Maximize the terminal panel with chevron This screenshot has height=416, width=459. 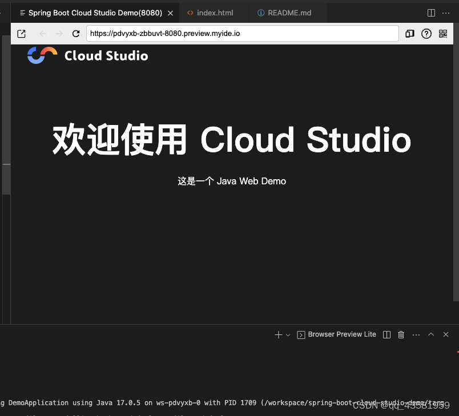pos(431,334)
